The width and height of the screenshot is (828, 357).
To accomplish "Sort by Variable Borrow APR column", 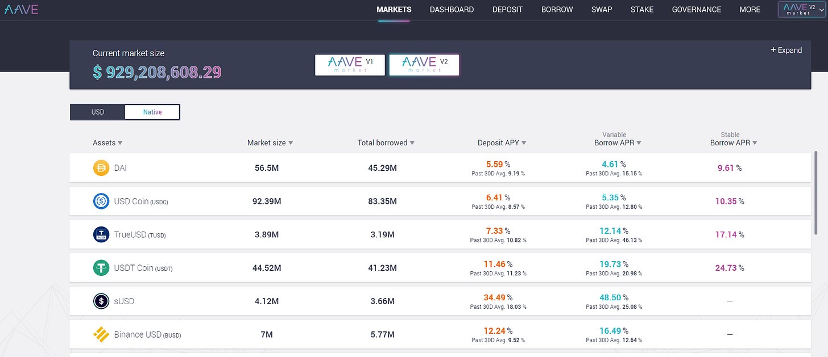I will point(618,143).
